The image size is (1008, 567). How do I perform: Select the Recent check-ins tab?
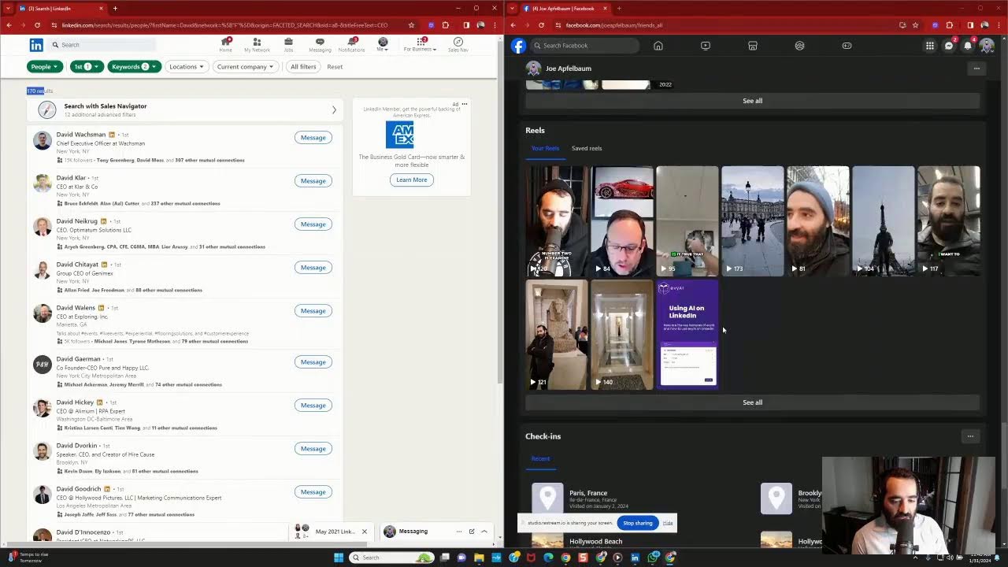(540, 458)
